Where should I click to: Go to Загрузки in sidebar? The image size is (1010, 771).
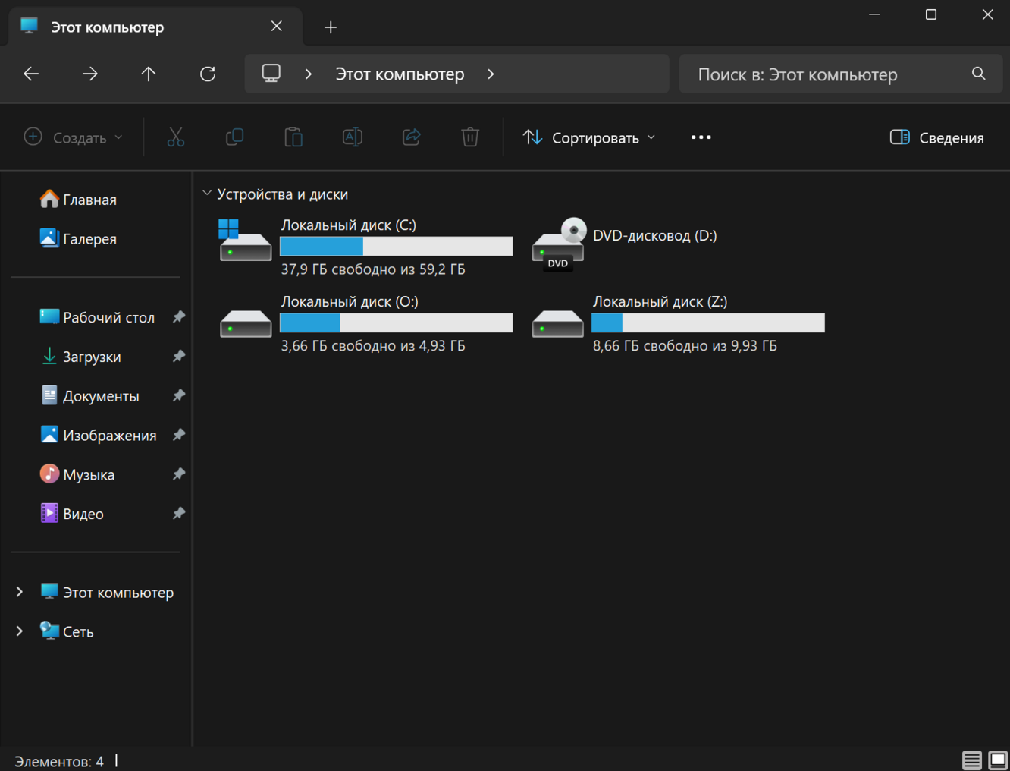click(x=92, y=357)
